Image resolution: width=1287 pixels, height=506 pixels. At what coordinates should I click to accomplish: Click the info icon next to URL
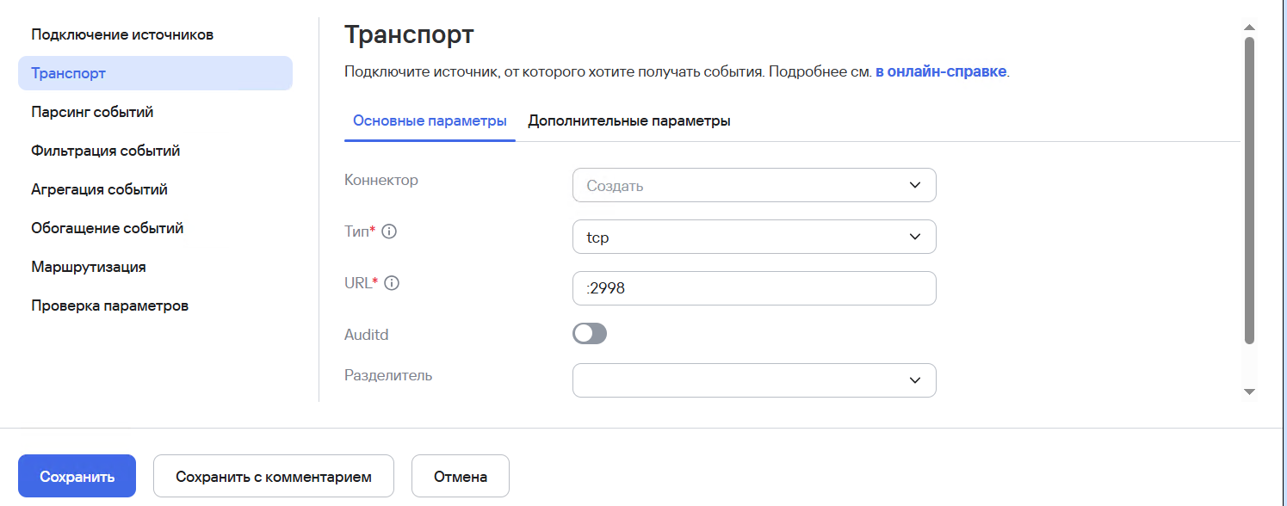pyautogui.click(x=392, y=283)
